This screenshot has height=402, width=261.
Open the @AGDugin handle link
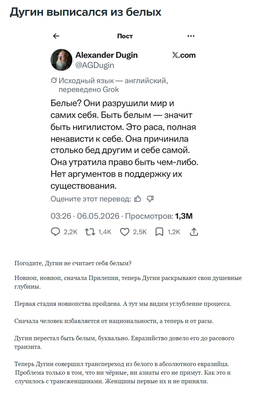pyautogui.click(x=95, y=65)
